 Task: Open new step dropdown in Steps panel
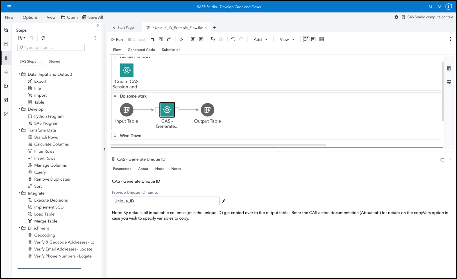click(22, 38)
